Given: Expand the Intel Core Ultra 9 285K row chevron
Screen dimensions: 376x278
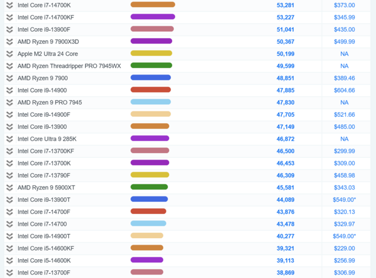Looking at the screenshot, I should (9, 139).
